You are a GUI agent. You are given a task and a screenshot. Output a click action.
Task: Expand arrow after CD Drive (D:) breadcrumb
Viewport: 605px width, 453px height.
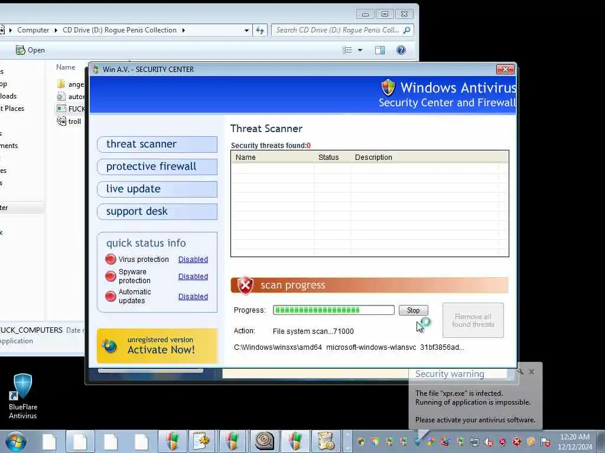coord(183,30)
